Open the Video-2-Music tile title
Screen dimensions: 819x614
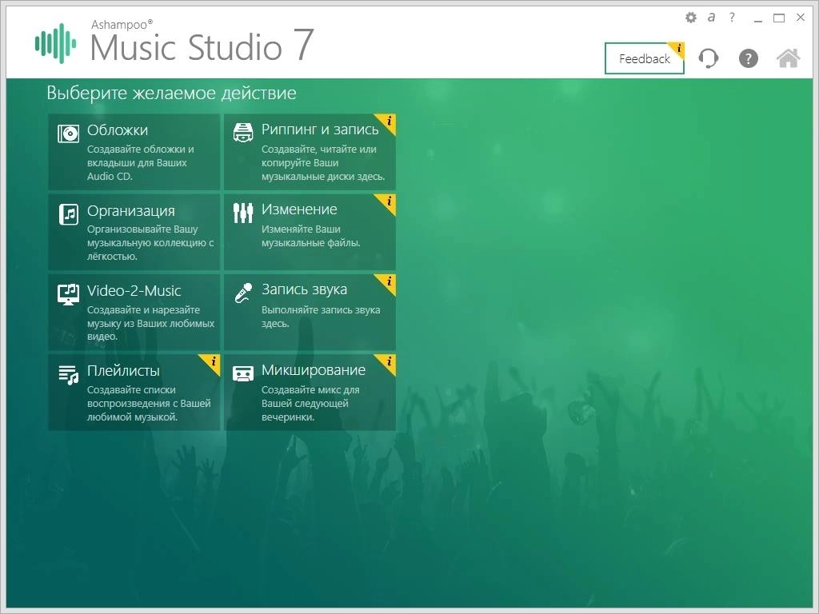tap(134, 291)
